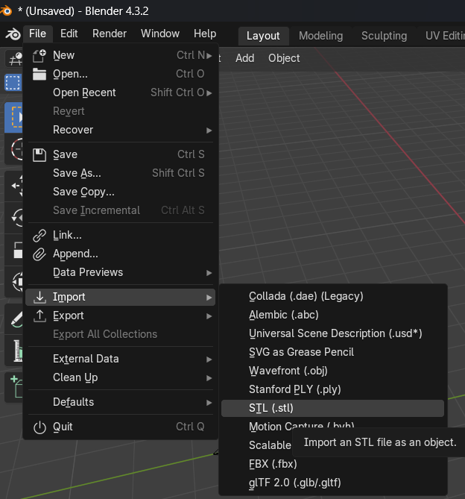Expand the Import submenu entry
Viewport: 465px width, 499px height.
(120, 297)
